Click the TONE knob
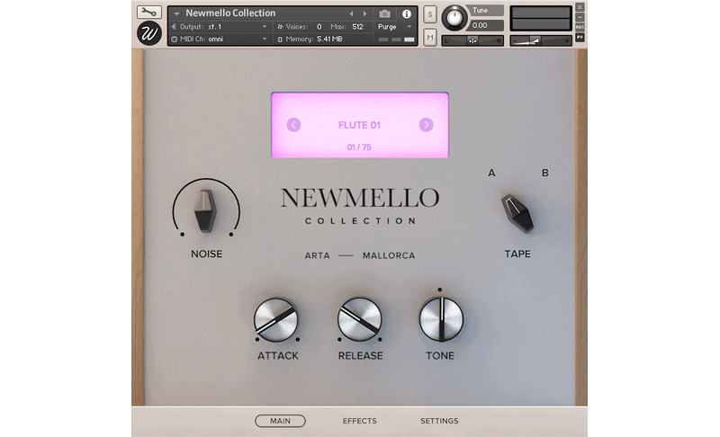The height and width of the screenshot is (437, 720). 441,319
